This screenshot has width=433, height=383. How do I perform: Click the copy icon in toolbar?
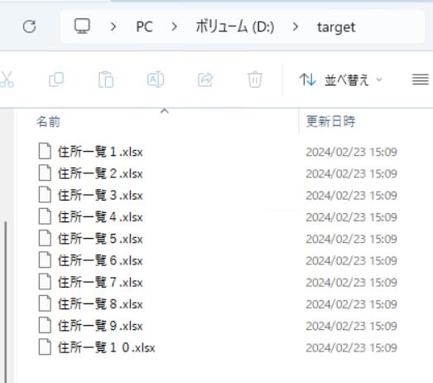(56, 80)
